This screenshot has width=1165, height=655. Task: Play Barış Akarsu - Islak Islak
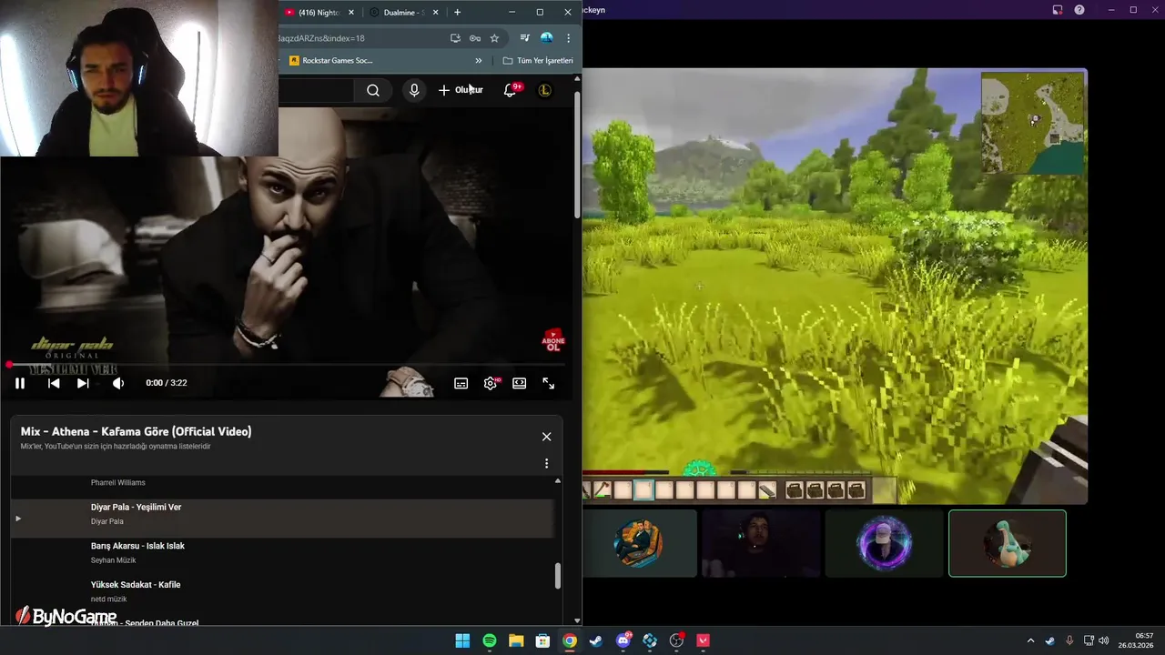(282, 553)
